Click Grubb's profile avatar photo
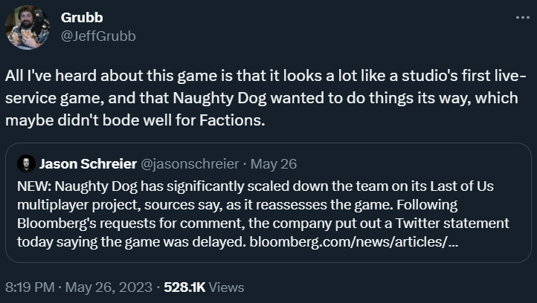The height and width of the screenshot is (303, 537). pos(28,27)
